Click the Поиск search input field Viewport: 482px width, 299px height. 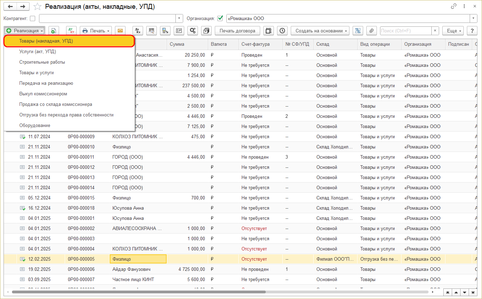pos(406,31)
